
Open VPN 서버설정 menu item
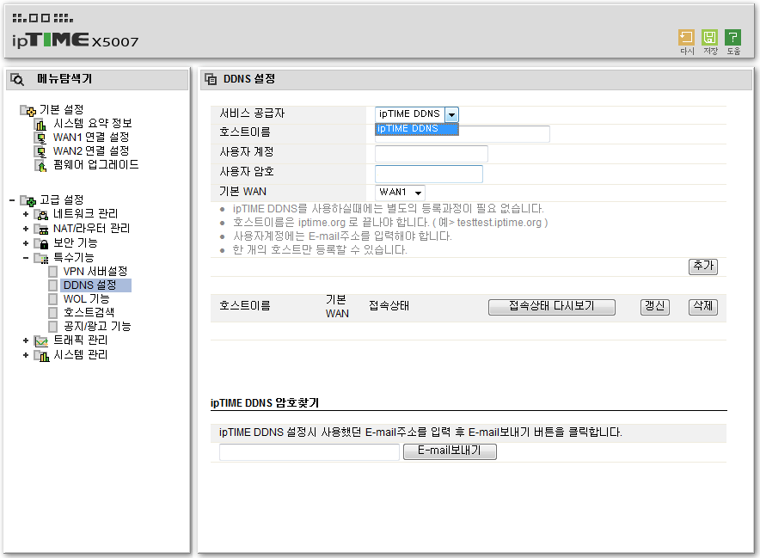(x=95, y=272)
